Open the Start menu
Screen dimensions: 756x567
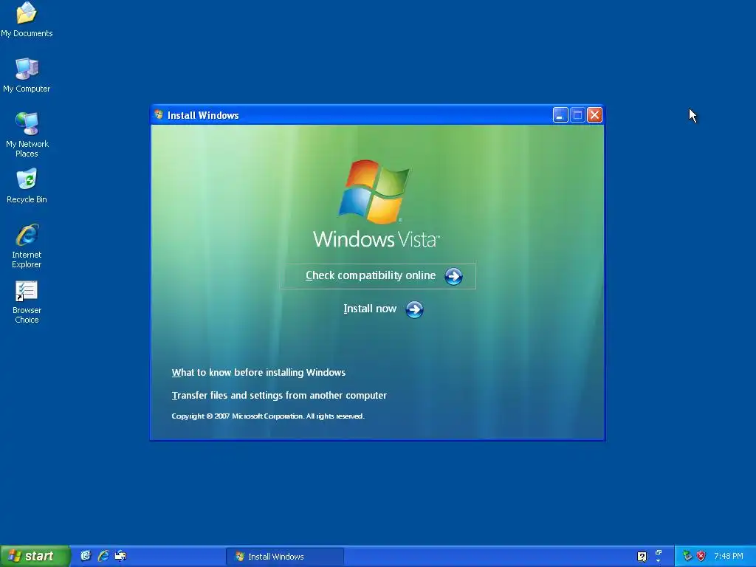pos(35,556)
